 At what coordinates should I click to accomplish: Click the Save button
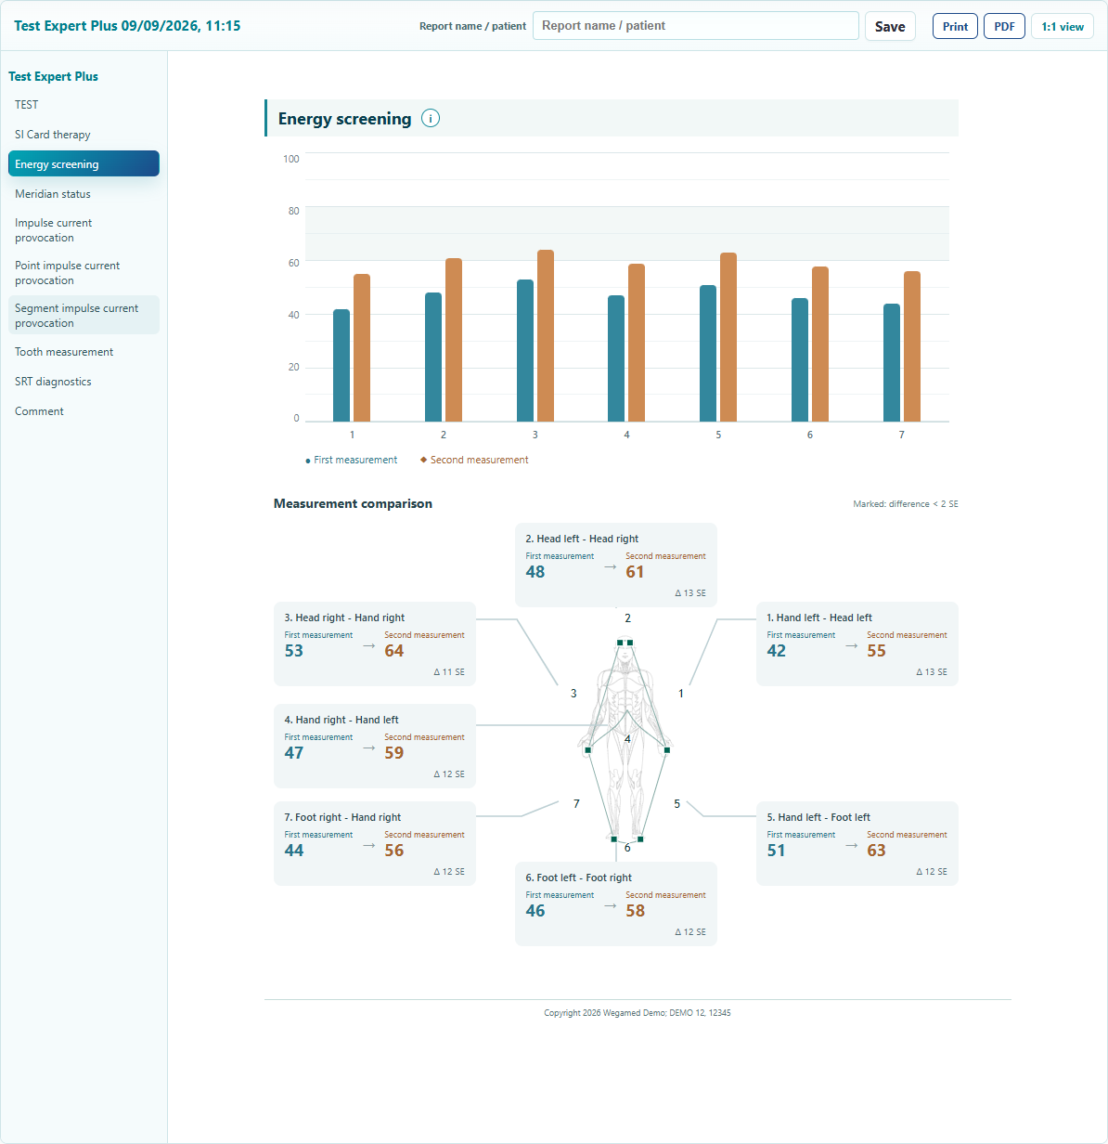pyautogui.click(x=890, y=26)
